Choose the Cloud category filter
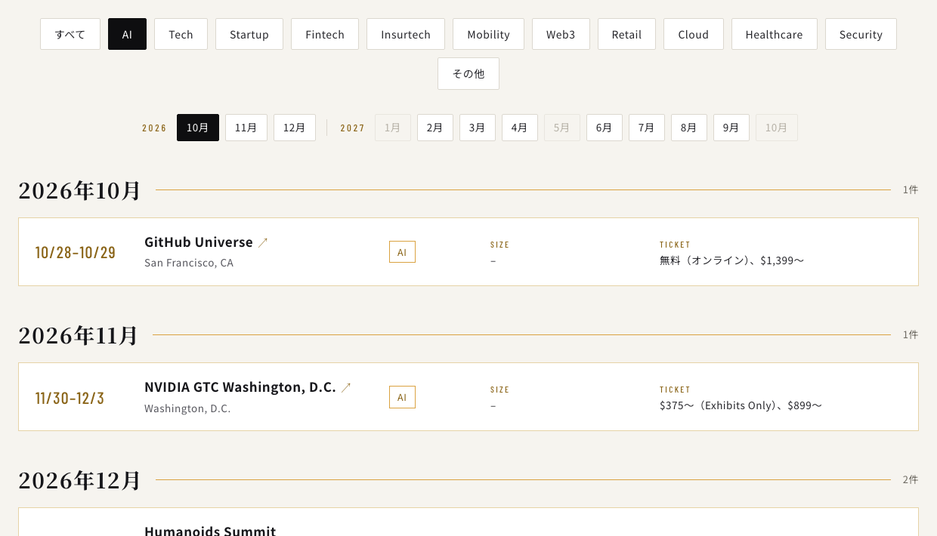 (694, 34)
